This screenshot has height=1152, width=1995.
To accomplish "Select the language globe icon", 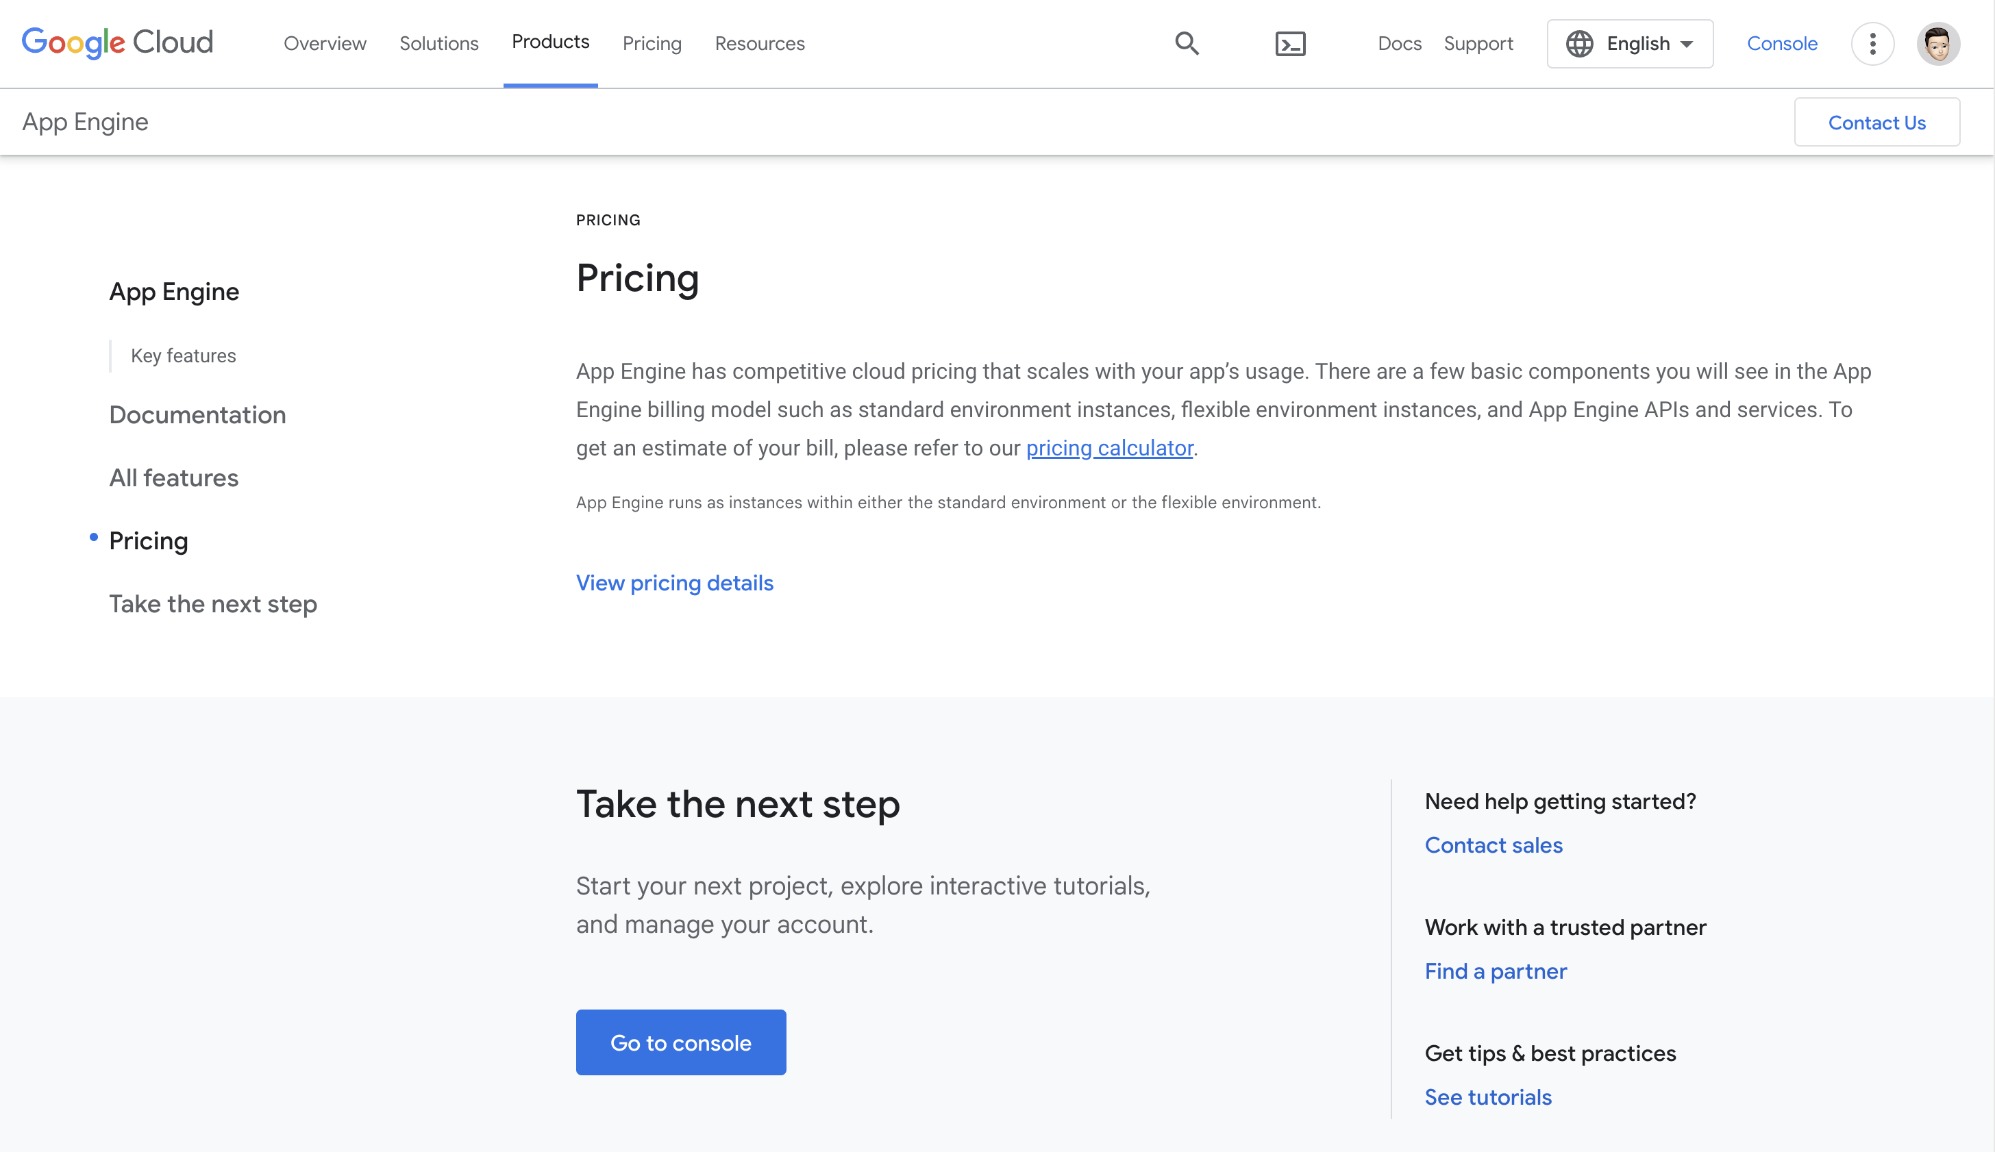I will coord(1581,44).
